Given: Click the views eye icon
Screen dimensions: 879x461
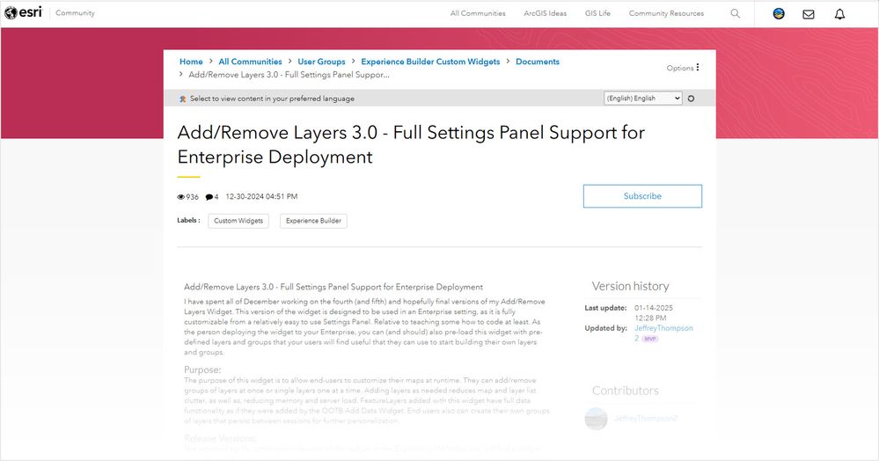Looking at the screenshot, I should 180,197.
